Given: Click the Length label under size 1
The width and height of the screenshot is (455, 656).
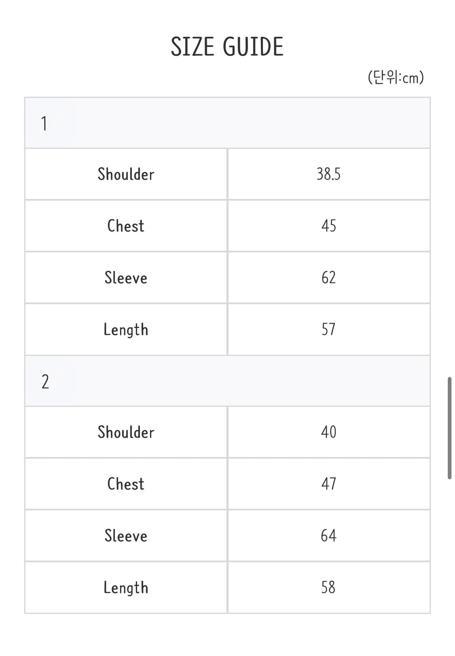Looking at the screenshot, I should [126, 329].
